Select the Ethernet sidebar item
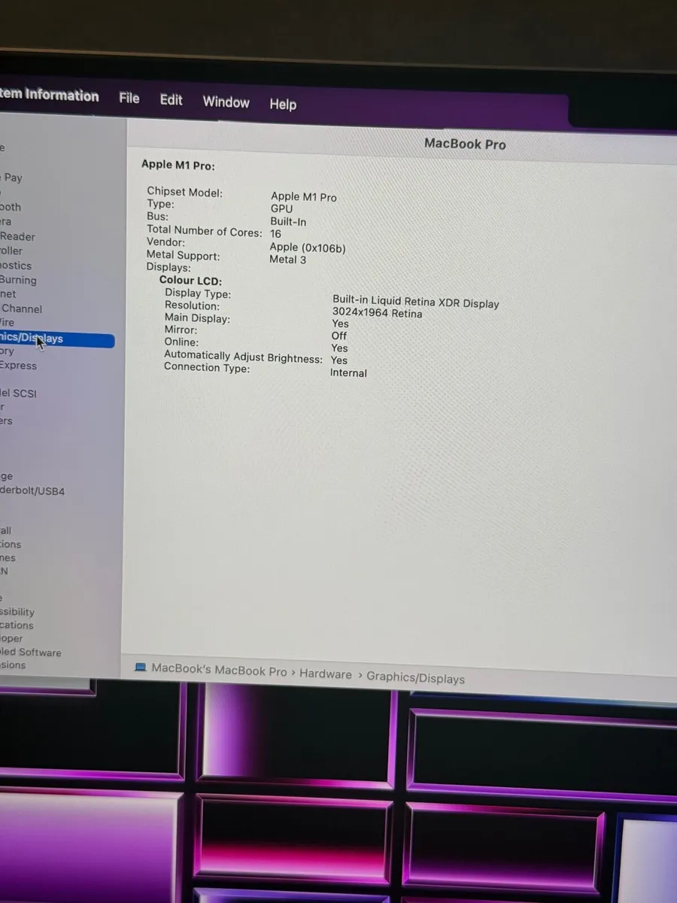The width and height of the screenshot is (677, 903). (x=8, y=294)
